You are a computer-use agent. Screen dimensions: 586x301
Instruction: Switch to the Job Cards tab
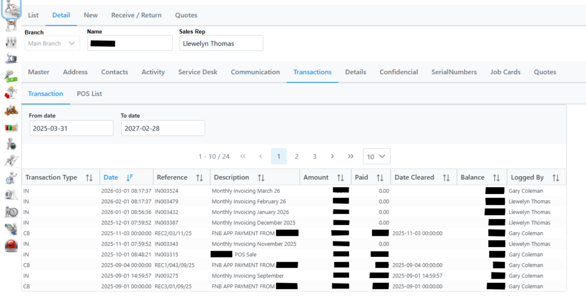tap(505, 72)
